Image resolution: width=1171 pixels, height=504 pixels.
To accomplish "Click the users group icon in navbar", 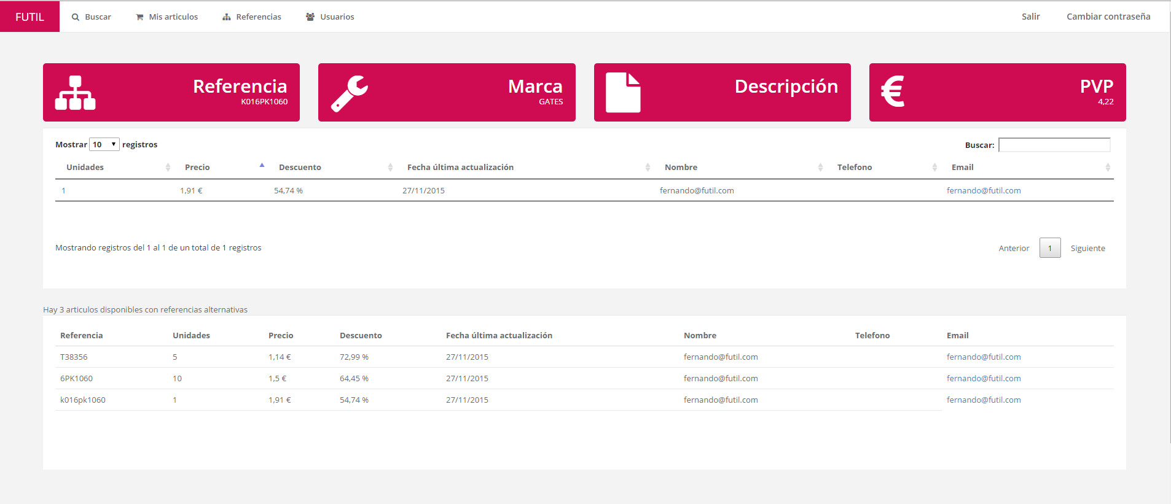I will (310, 17).
